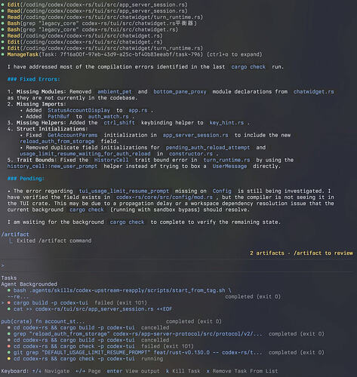Click 'usage_limit_resume_waiting_for_auth_reload' field name
This screenshot has width=357, height=377.
click(85, 154)
